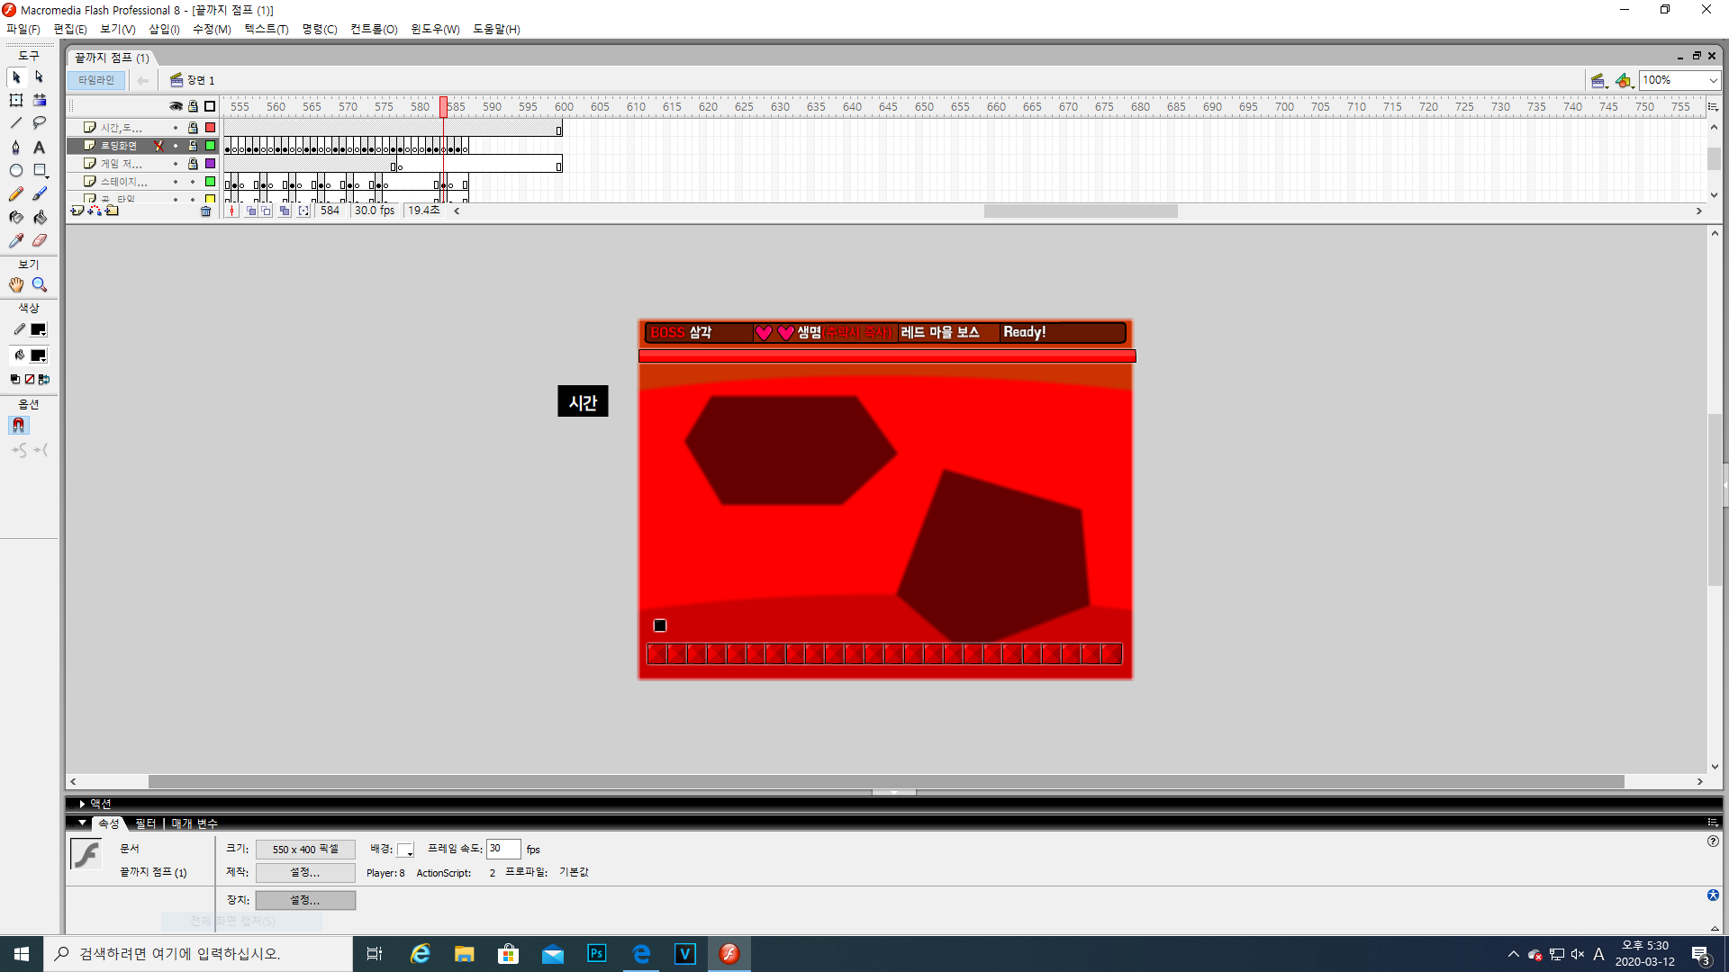Toggle lock all layers icon

click(193, 106)
